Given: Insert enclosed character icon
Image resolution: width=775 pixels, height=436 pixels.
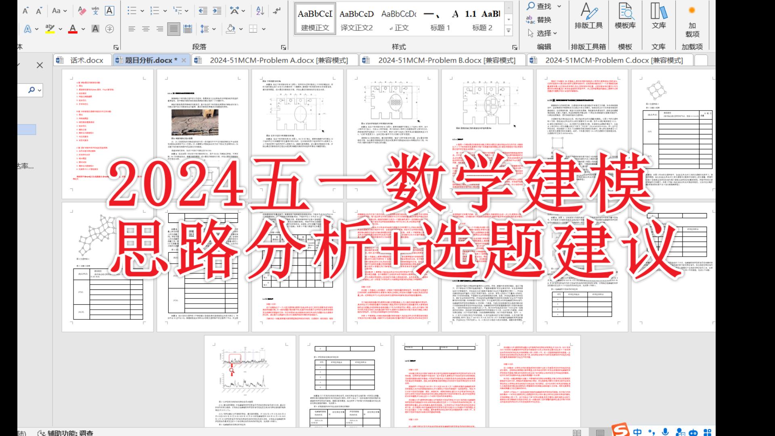Looking at the screenshot, I should point(109,29).
